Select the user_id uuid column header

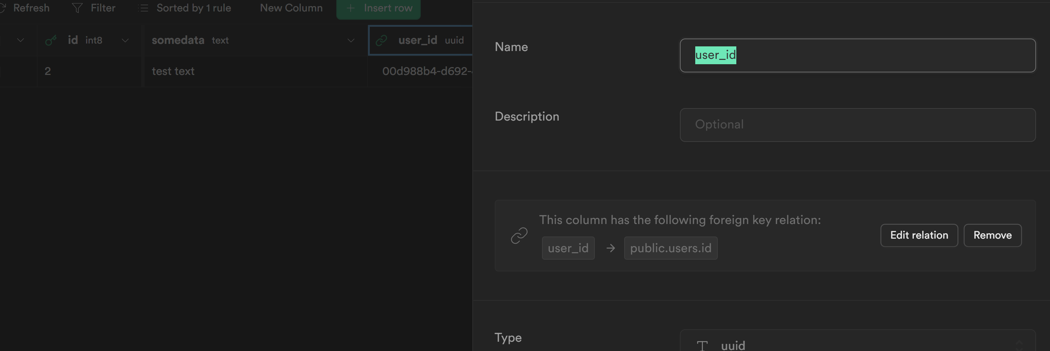pos(420,40)
